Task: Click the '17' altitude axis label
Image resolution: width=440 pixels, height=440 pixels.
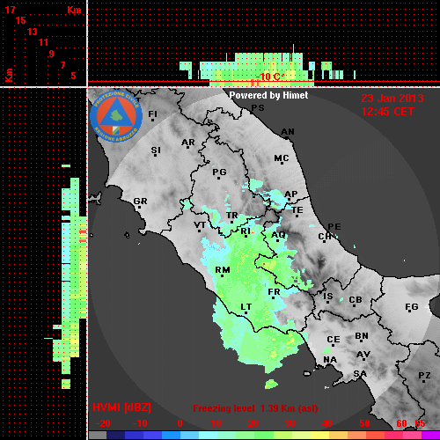Action: pos(10,10)
